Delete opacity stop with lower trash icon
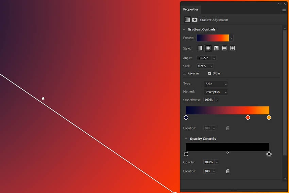This screenshot has width=289, height=193. [228, 171]
